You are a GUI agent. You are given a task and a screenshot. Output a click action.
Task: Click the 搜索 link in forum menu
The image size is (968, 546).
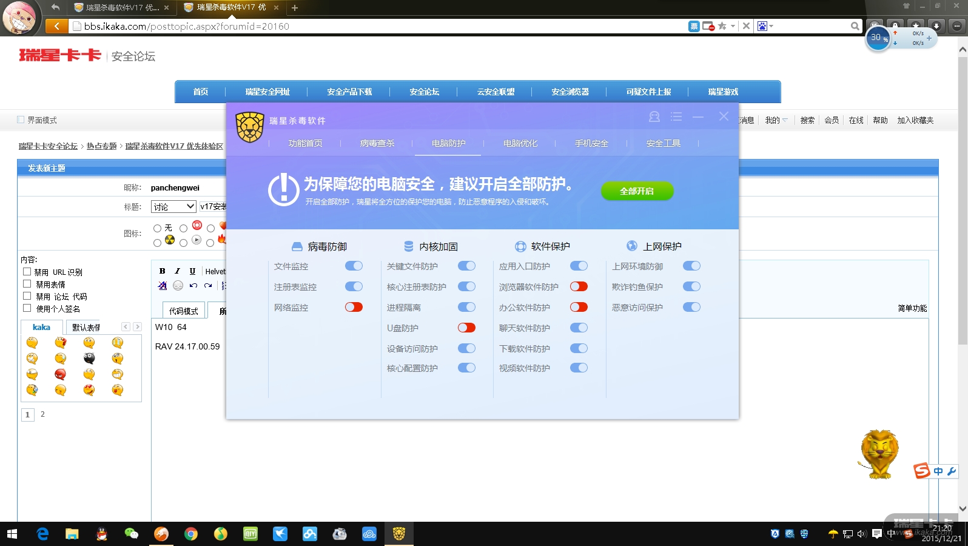(807, 120)
